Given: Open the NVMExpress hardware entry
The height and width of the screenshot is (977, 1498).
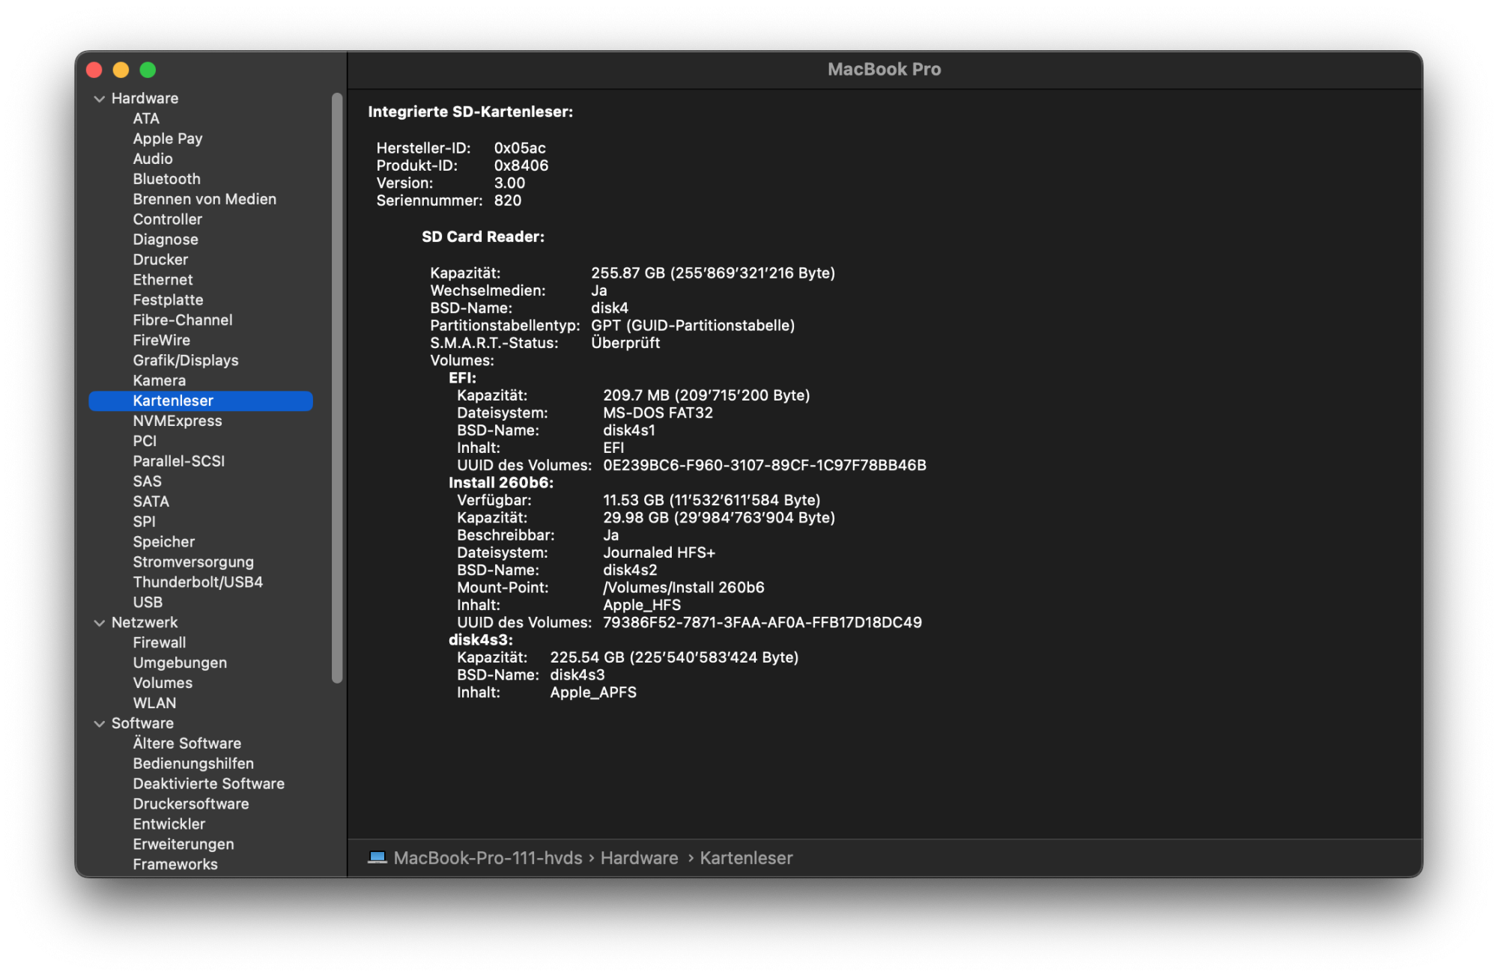Looking at the screenshot, I should click(x=177, y=421).
